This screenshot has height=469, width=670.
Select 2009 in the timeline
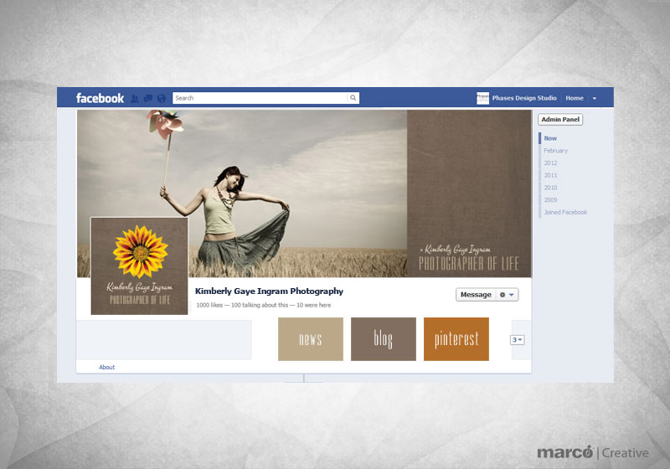[550, 200]
